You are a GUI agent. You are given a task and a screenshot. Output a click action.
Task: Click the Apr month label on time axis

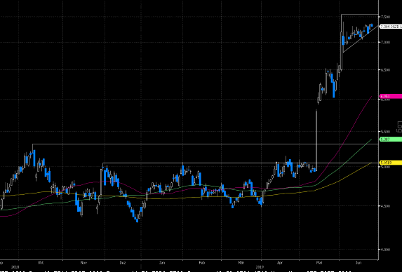(x=280, y=263)
